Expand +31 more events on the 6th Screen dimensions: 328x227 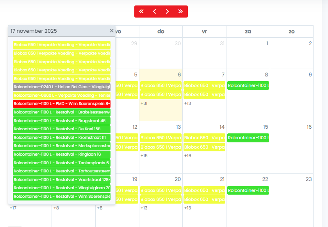pos(144,103)
